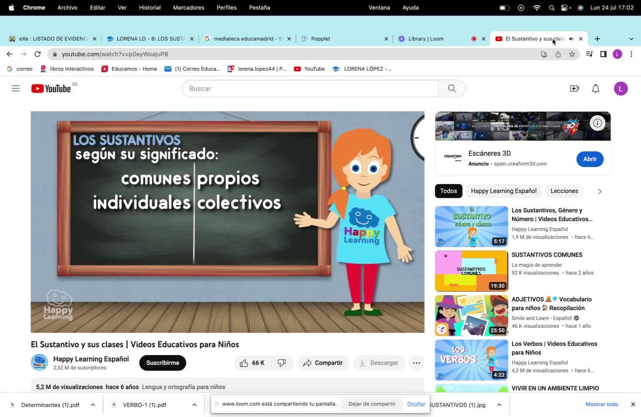Click the Compartir share button
This screenshot has height=417, width=641.
tap(323, 363)
